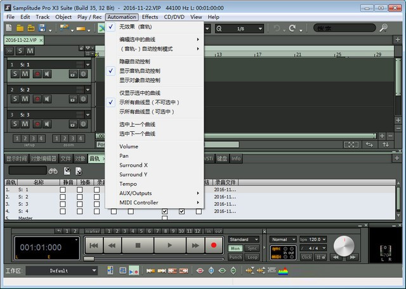This screenshot has width=406, height=289.
Task: Create a new project with toolbar icon
Action: tap(9, 28)
